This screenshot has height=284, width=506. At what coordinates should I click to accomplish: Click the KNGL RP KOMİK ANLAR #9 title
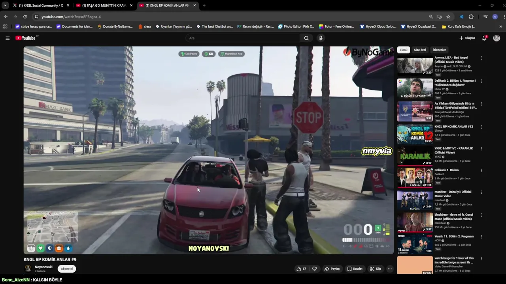50,260
